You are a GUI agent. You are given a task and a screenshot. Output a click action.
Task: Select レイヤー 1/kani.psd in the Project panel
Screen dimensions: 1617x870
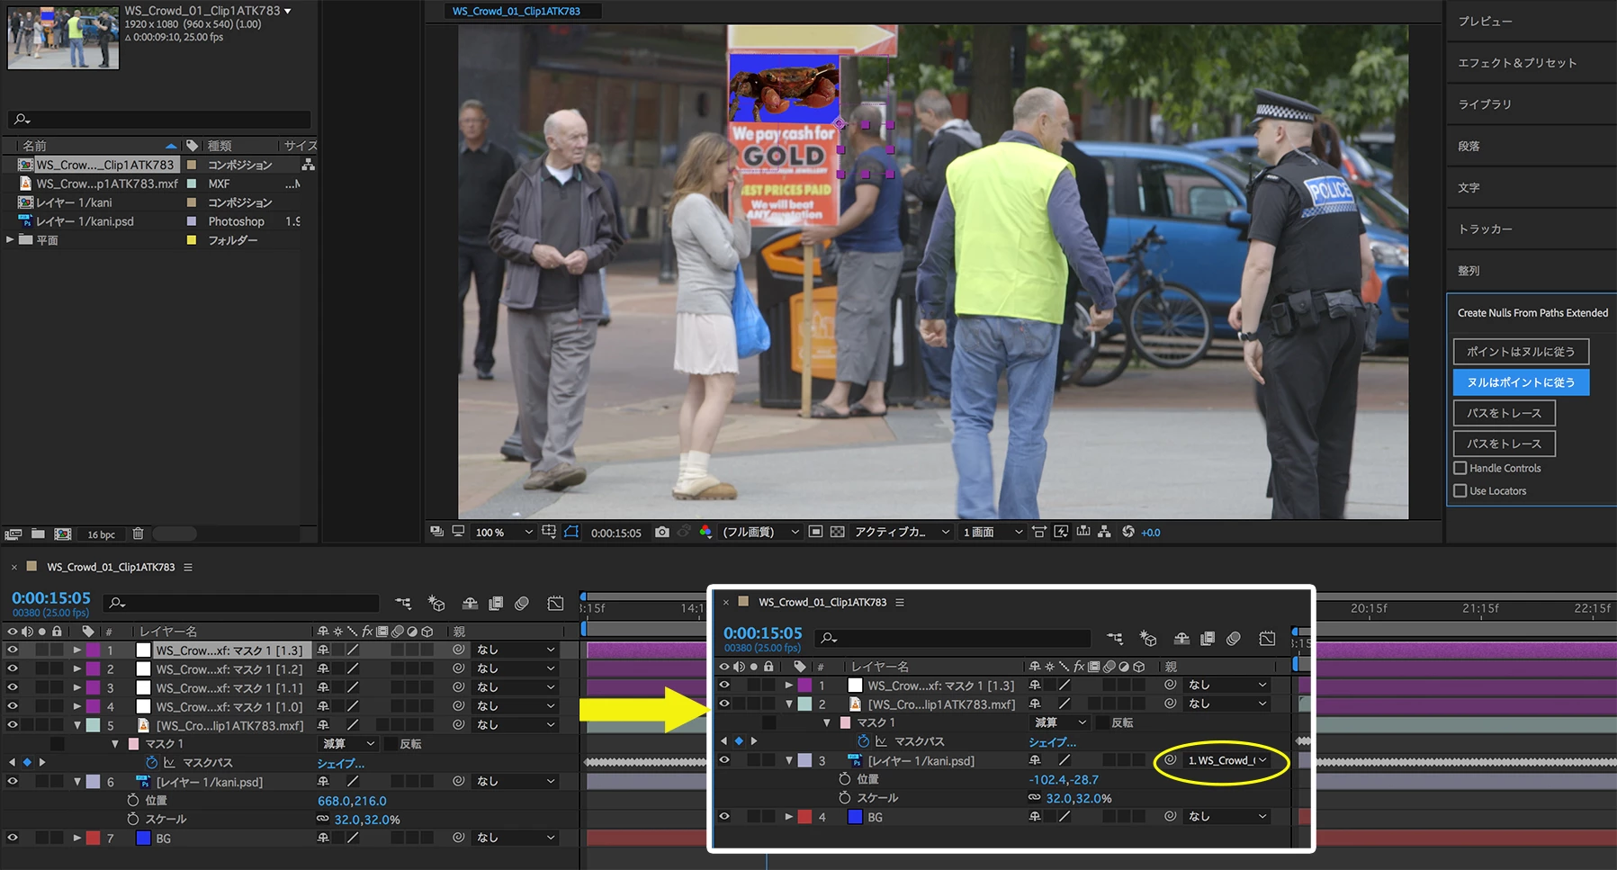[85, 221]
